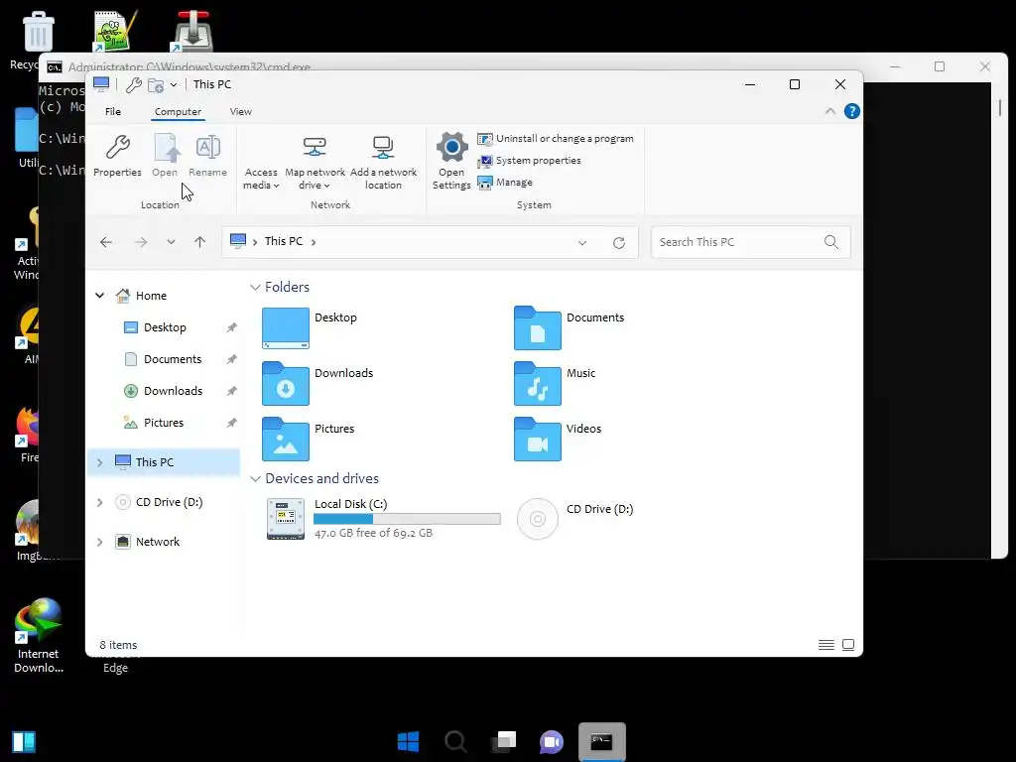Select Documents in the navigation pane
The height and width of the screenshot is (762, 1016).
[x=173, y=359]
